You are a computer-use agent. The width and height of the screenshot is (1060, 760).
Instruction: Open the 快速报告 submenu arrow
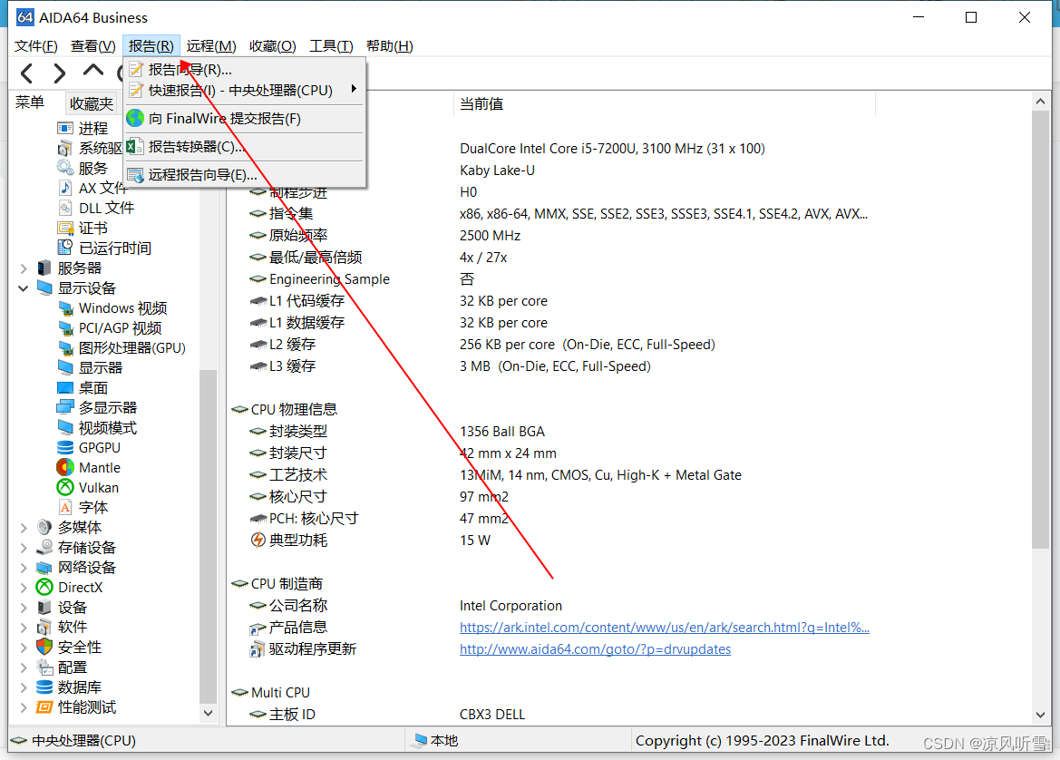click(354, 89)
